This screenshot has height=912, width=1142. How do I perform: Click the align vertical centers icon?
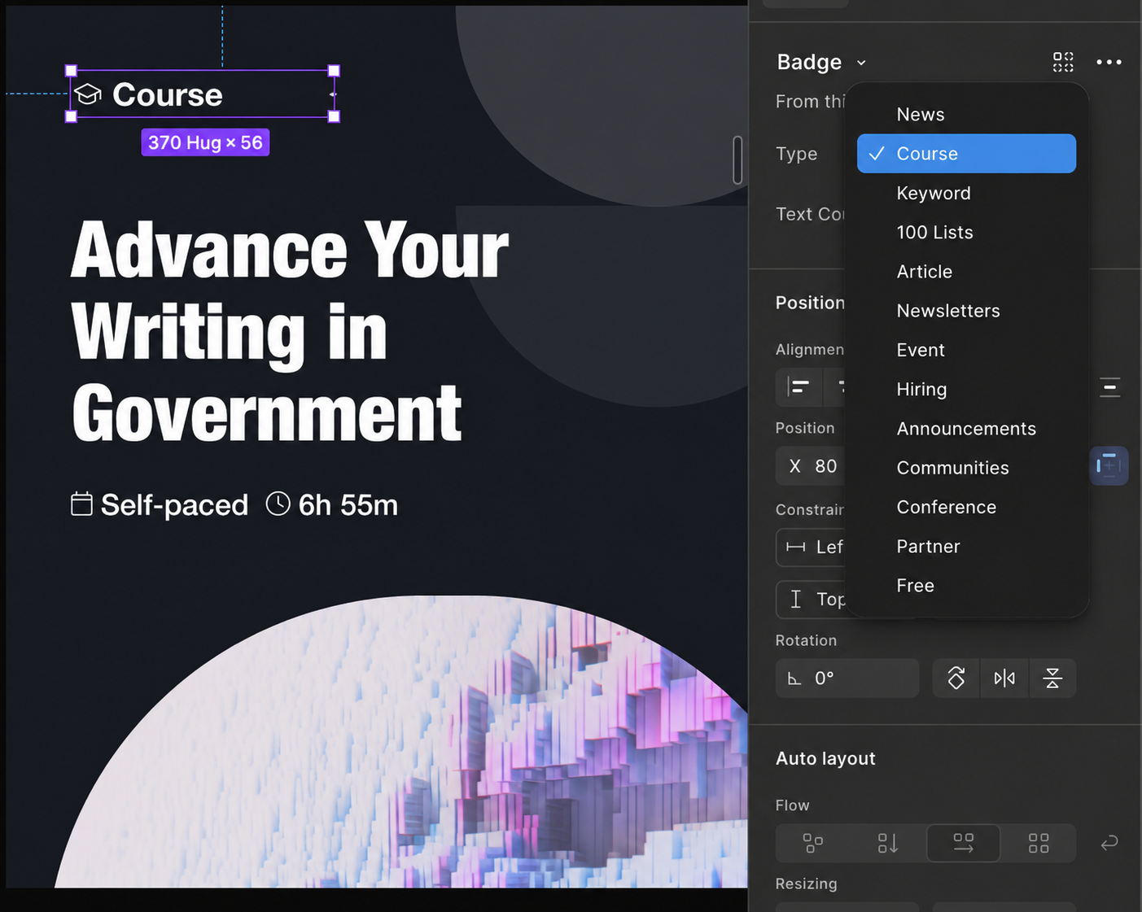(x=1109, y=387)
